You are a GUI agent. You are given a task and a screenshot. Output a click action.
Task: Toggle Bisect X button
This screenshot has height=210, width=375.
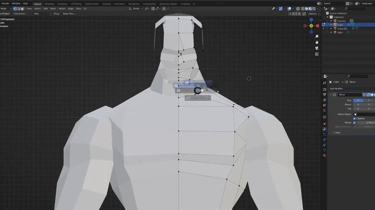point(358,104)
